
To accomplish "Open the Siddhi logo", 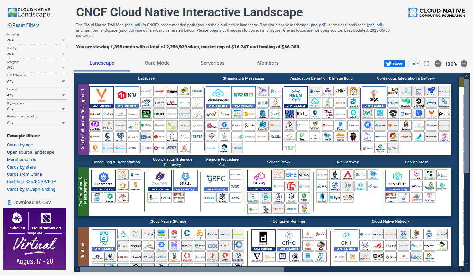I will (276, 137).
